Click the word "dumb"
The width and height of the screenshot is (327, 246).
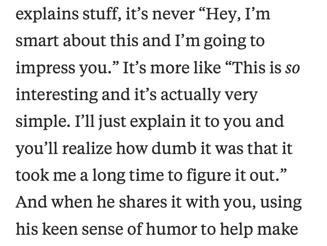click(174, 148)
